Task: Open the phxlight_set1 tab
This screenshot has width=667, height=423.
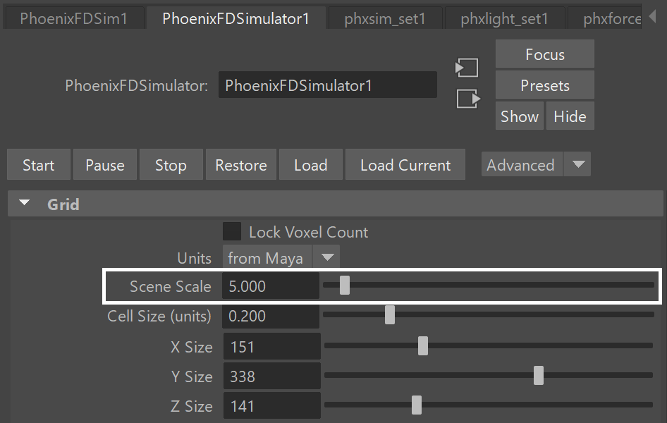Action: coord(504,19)
